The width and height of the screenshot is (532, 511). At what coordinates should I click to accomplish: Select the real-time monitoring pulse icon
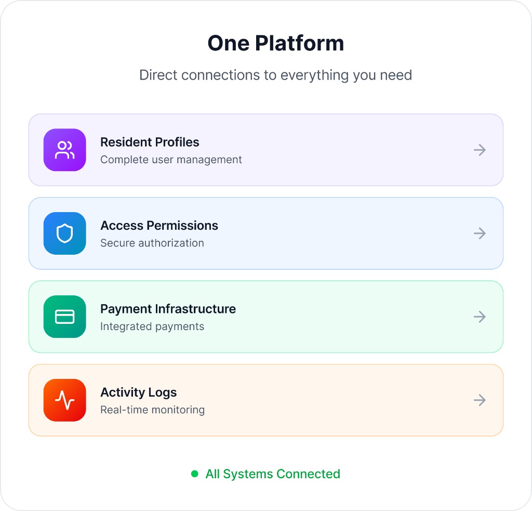[x=64, y=400]
